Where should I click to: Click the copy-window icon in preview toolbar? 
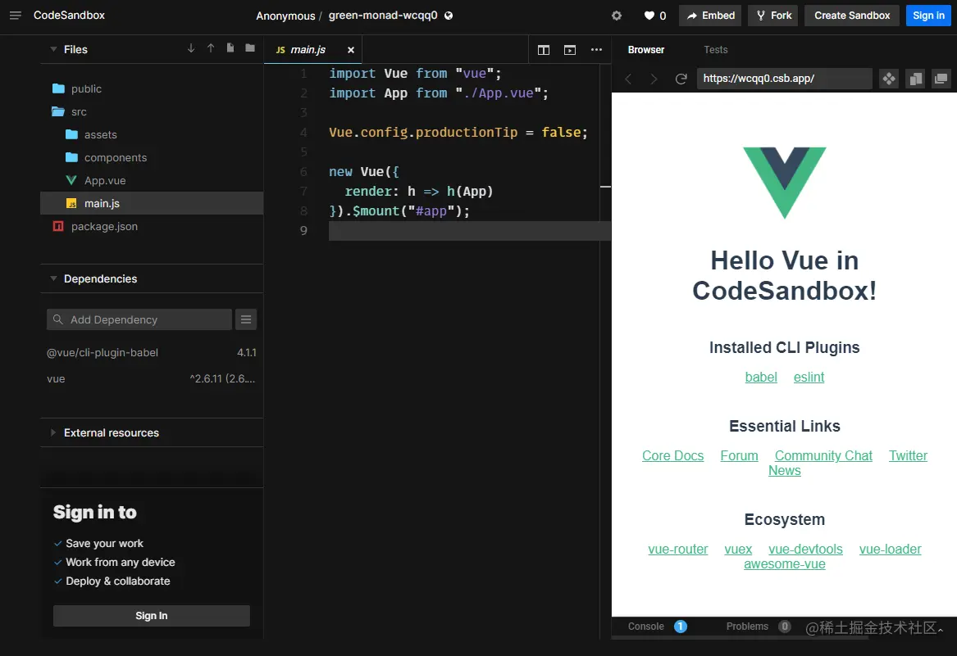tap(915, 79)
